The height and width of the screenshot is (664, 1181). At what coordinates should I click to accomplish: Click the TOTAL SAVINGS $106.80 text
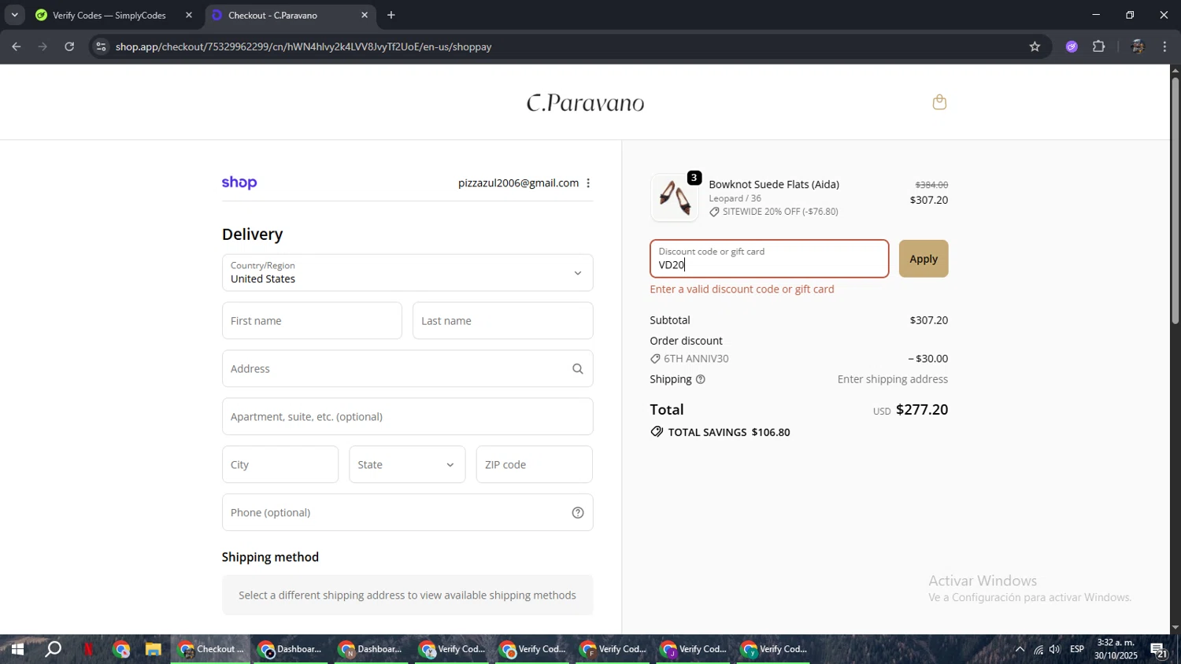point(729,433)
